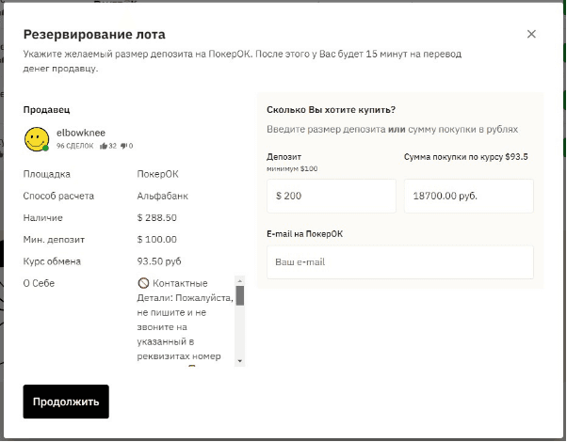
Task: Close the lot reservation dialog
Action: (531, 34)
